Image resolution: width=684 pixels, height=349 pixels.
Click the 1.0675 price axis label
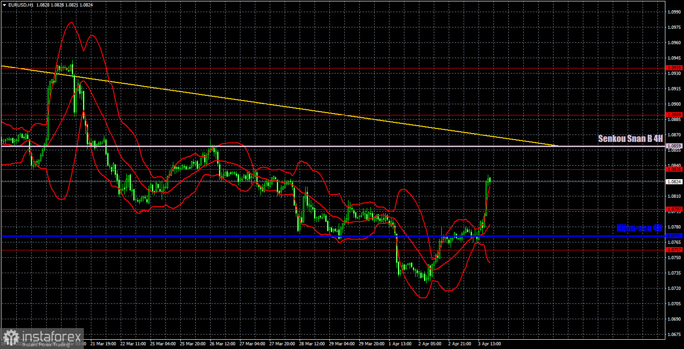674,334
